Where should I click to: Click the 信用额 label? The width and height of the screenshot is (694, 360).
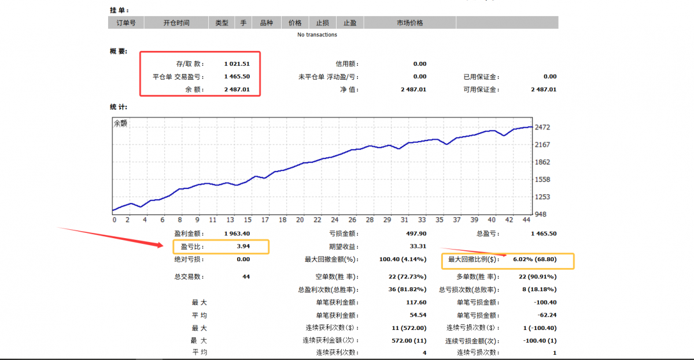(x=347, y=64)
